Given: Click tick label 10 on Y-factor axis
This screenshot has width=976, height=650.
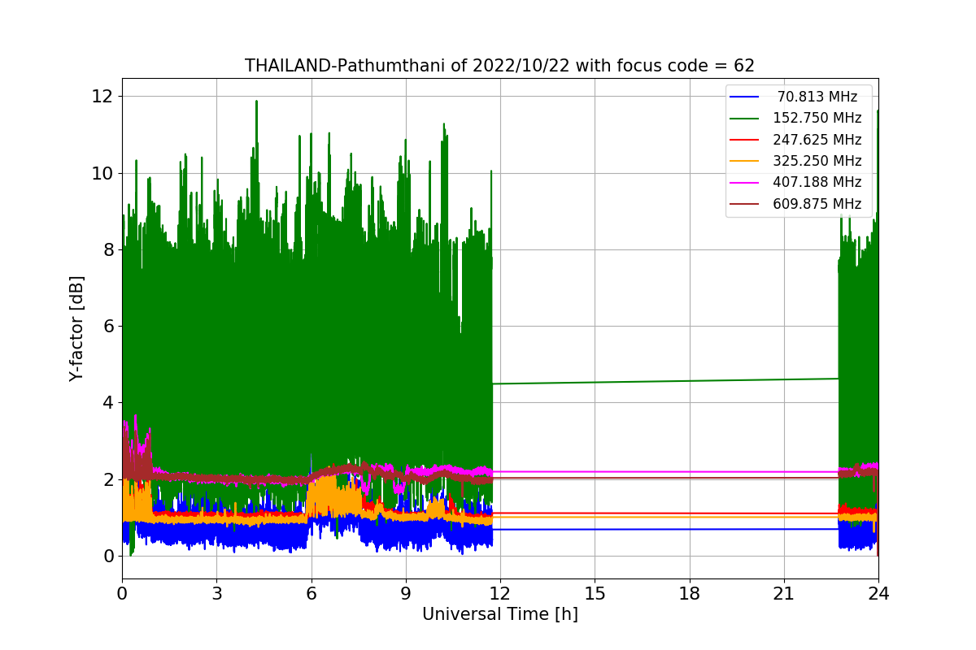Looking at the screenshot, I should coord(103,173).
